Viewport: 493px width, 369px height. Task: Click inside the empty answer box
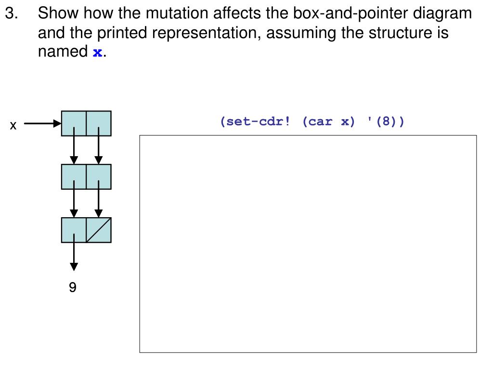(308, 244)
